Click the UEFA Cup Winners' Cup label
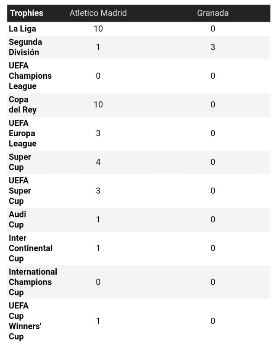The height and width of the screenshot is (346, 277). [25, 321]
